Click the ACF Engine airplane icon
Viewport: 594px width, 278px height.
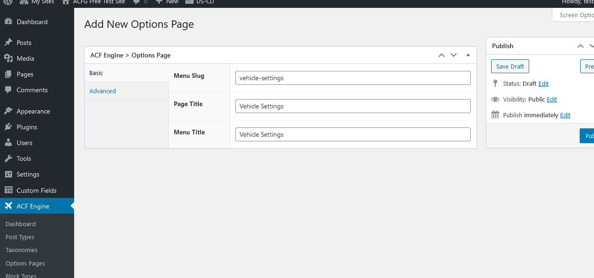[8, 206]
